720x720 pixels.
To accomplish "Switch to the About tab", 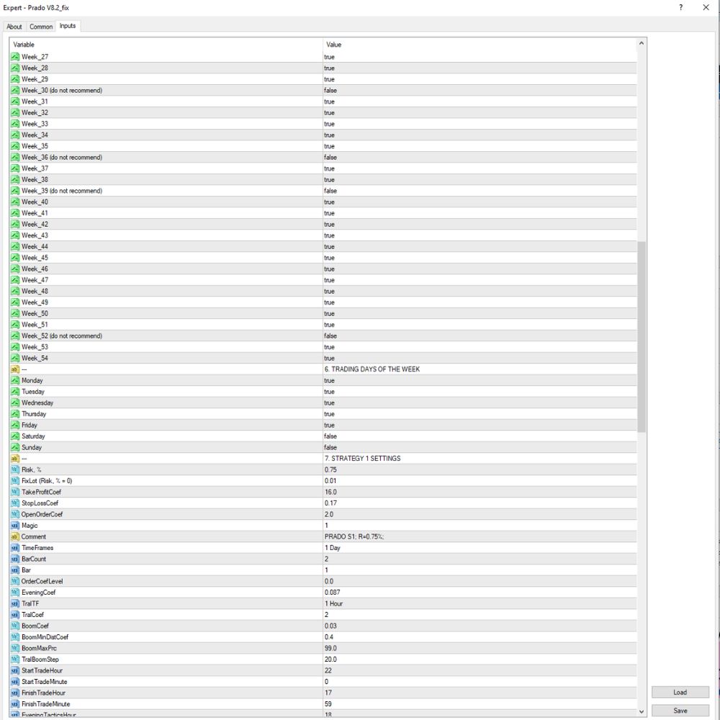I will 14,27.
